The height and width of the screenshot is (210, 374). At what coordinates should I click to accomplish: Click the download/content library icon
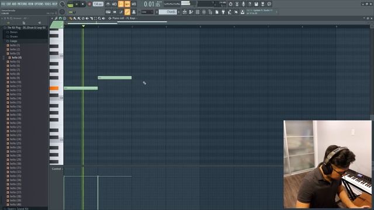point(243,12)
